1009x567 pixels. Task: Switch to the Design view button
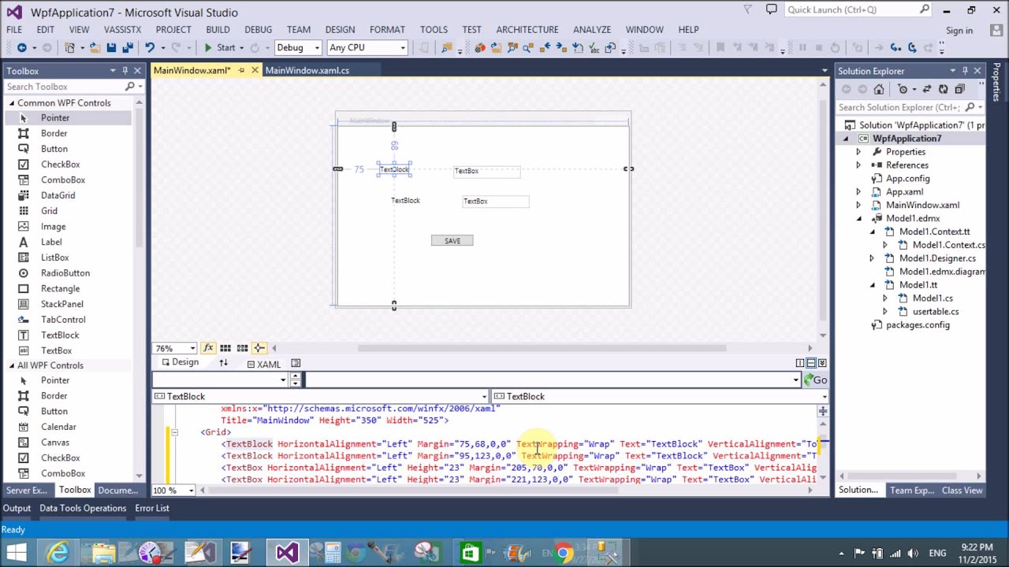tap(180, 362)
